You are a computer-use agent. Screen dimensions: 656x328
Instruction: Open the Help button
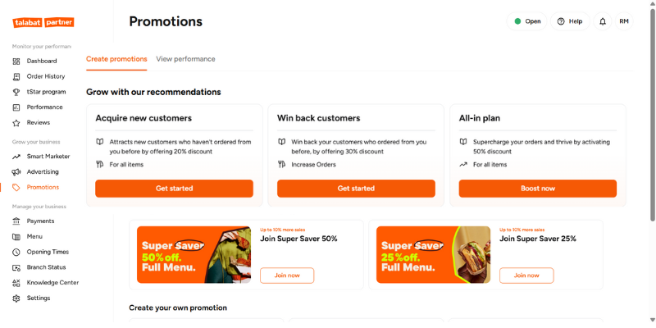(x=570, y=21)
